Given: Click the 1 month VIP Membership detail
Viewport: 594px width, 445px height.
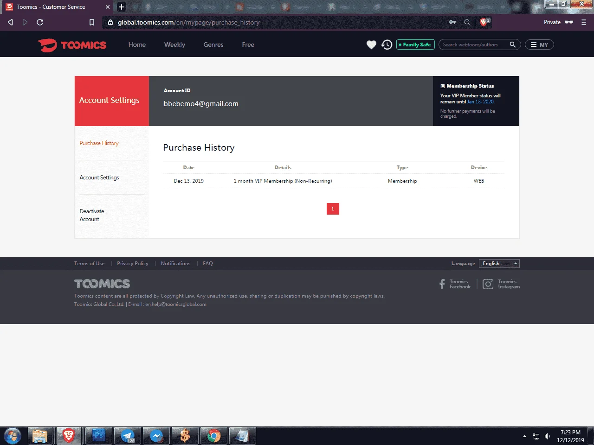Looking at the screenshot, I should click(283, 181).
